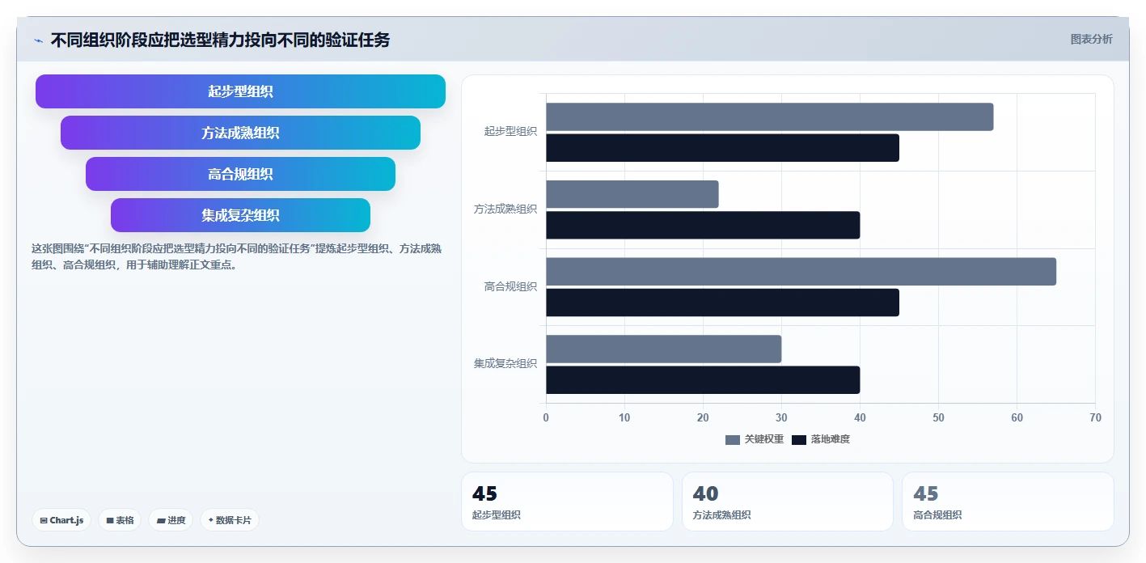
Task: Click 高合规组织 关键权重 gray bar
Action: tap(801, 272)
